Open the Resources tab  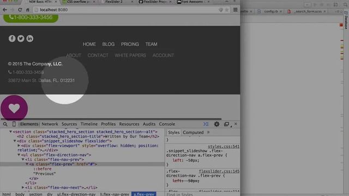point(129,124)
